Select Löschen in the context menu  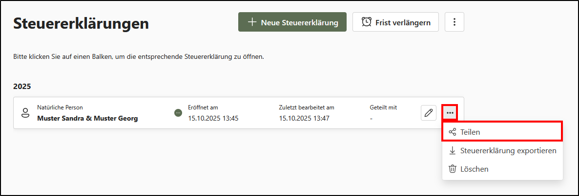(474, 169)
